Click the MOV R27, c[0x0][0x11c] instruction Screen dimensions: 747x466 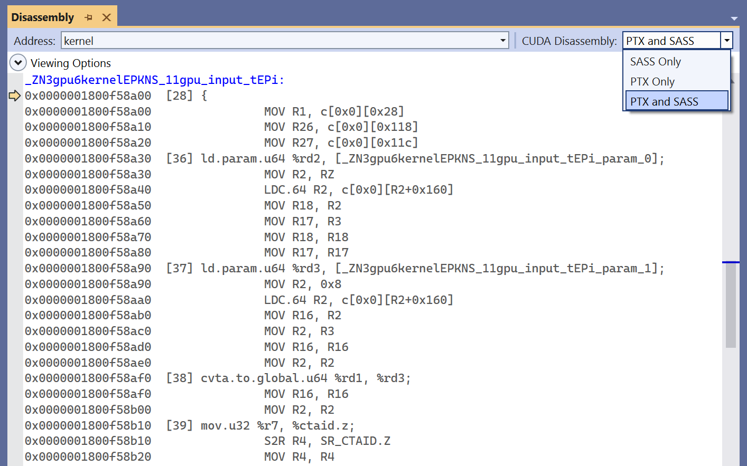pos(341,142)
